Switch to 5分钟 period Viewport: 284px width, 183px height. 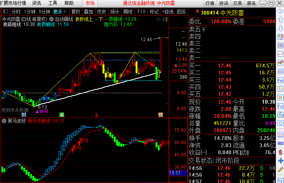click(x=44, y=12)
